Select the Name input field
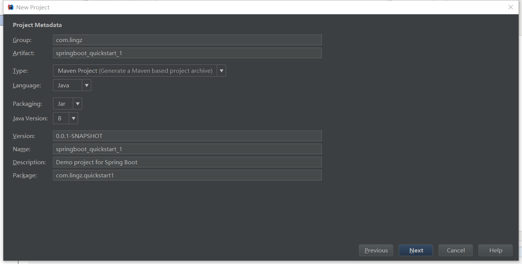Screen dimensions: 522x264 pyautogui.click(x=187, y=149)
